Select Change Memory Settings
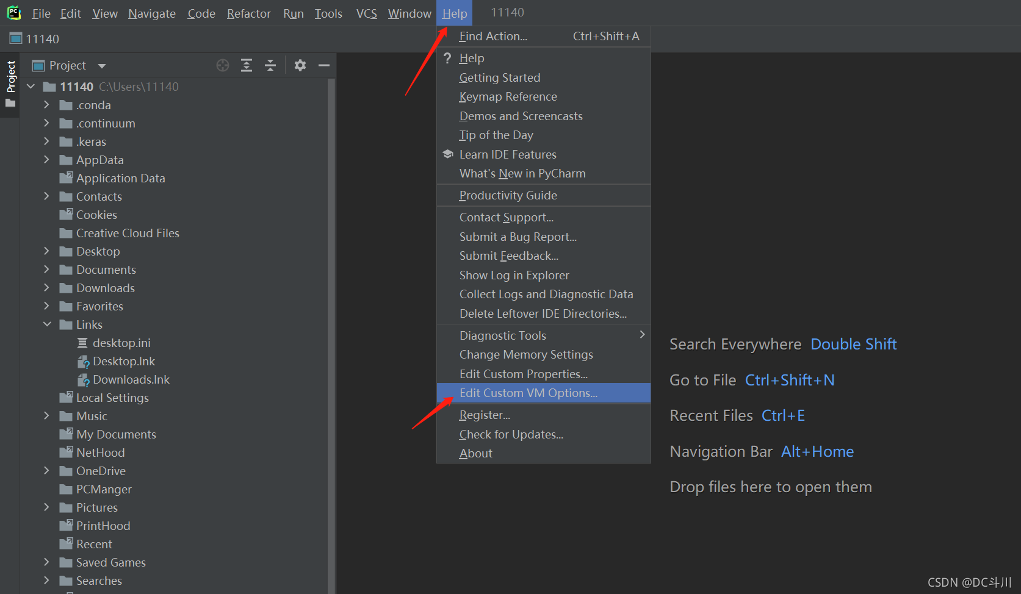The width and height of the screenshot is (1021, 594). [x=544, y=354]
